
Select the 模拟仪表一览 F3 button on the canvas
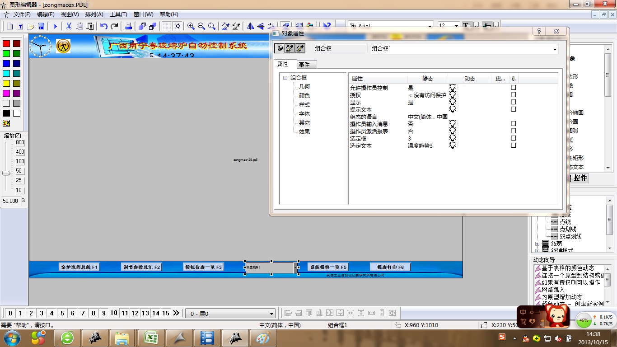click(x=204, y=267)
